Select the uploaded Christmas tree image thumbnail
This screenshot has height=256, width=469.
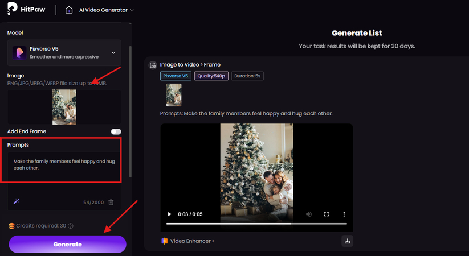[x=64, y=107]
